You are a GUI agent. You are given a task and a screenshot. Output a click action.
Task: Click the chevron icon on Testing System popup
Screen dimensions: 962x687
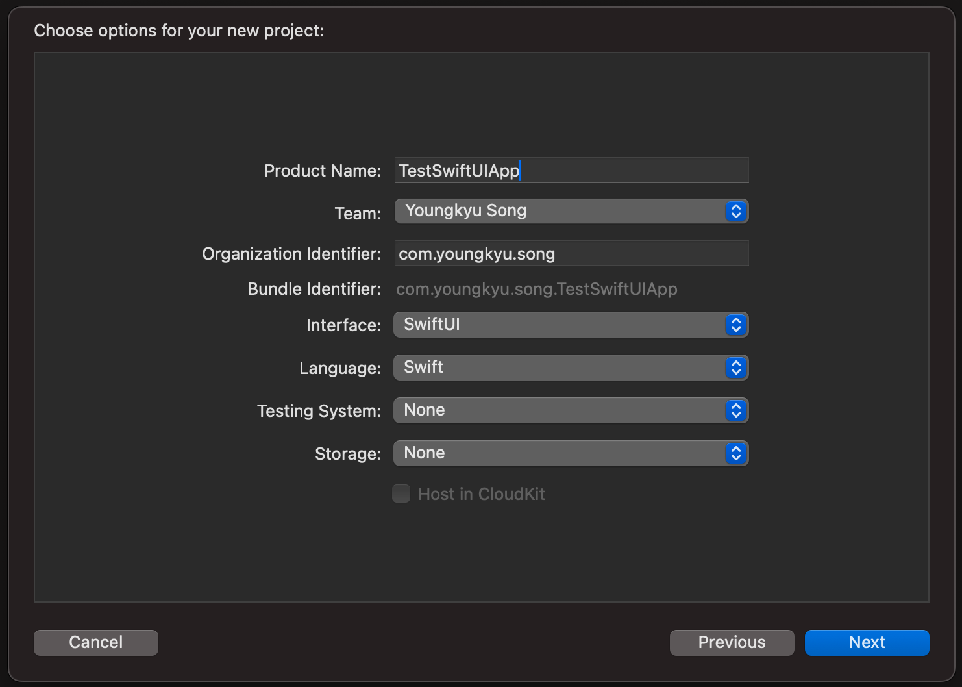coord(735,410)
